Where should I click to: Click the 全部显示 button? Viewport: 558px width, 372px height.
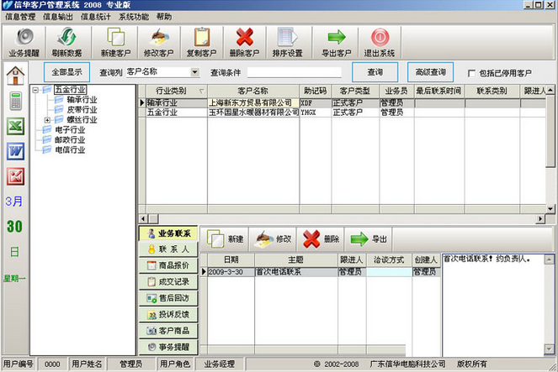tap(66, 72)
